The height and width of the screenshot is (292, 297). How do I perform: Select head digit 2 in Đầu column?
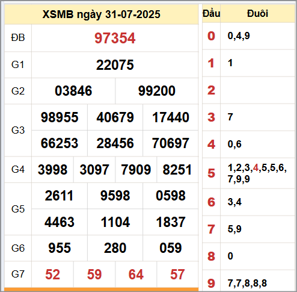[211, 90]
